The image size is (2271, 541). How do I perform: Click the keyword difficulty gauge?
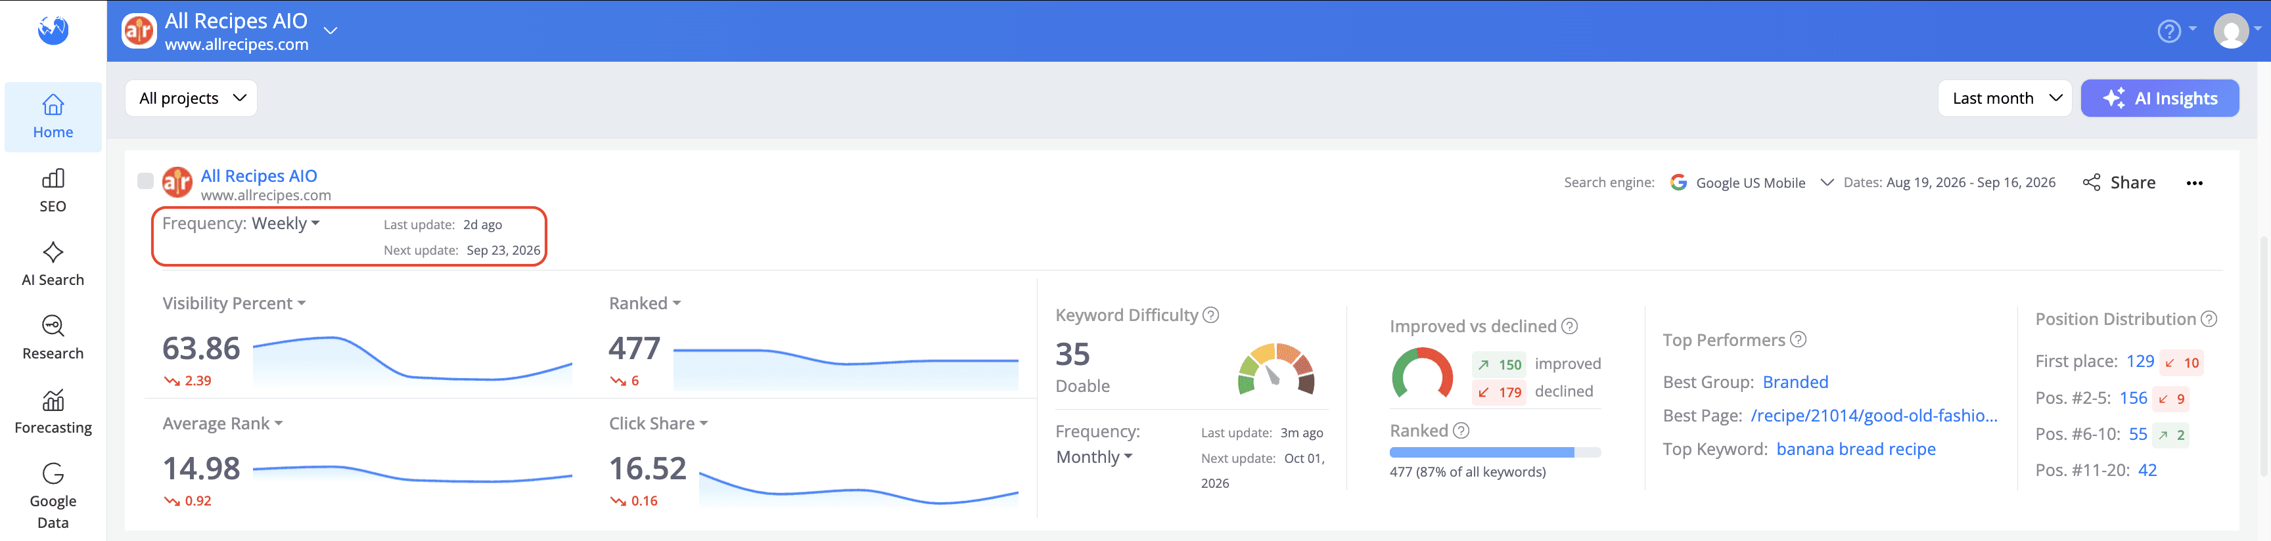click(x=1275, y=368)
